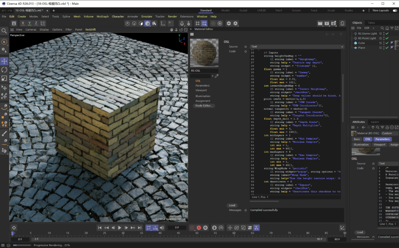Toggle the visibility dot next to RS Point Light

pyautogui.click(x=384, y=38)
